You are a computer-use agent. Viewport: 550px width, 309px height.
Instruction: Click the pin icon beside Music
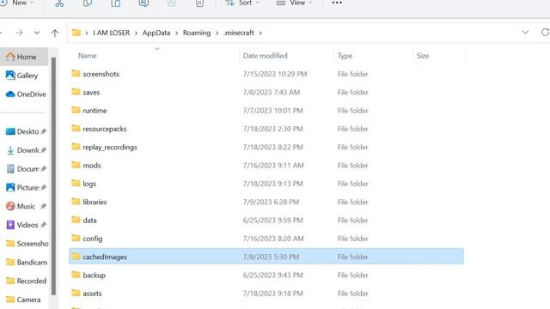pyautogui.click(x=43, y=206)
